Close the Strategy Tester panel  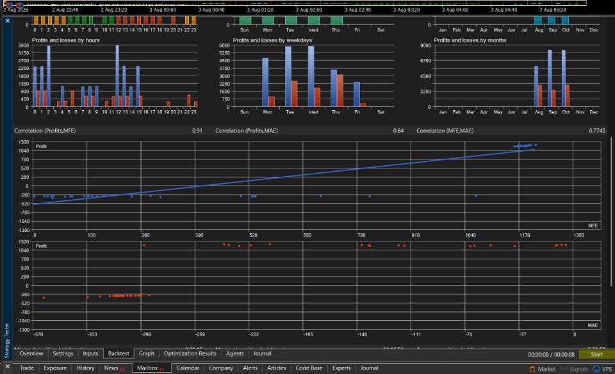click(x=8, y=20)
